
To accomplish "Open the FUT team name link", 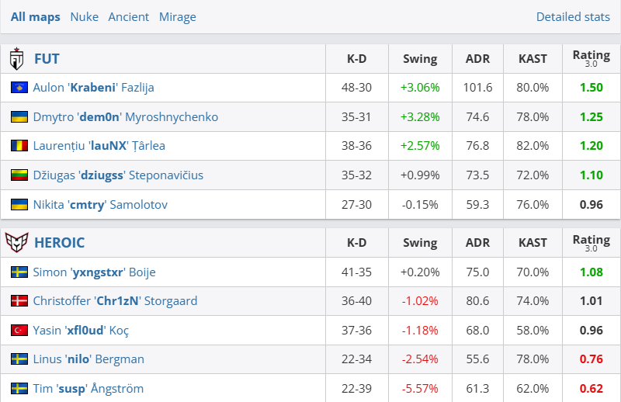I will click(x=47, y=59).
